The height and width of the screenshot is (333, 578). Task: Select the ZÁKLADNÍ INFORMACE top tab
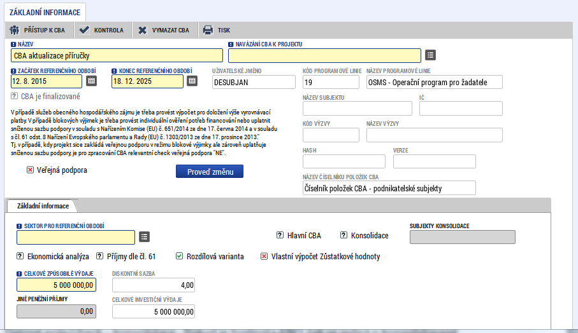(45, 13)
